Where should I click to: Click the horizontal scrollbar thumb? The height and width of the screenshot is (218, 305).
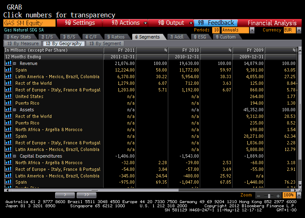coord(95,190)
